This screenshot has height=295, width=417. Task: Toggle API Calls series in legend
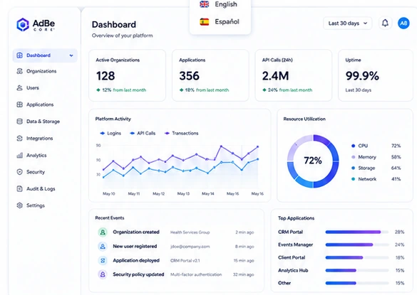143,133
